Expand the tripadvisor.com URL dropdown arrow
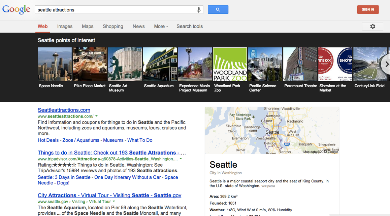Viewport: 390px width, 216px height. pyautogui.click(x=181, y=159)
